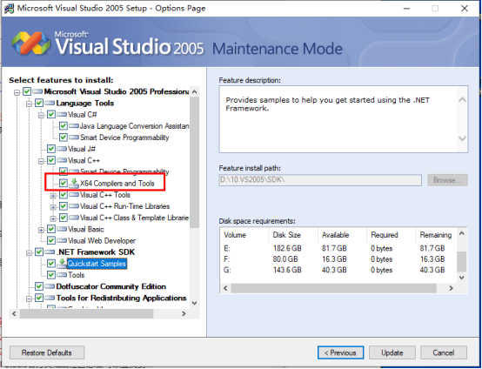
Task: Toggle the Visual Basic checkbox
Action: [51, 229]
